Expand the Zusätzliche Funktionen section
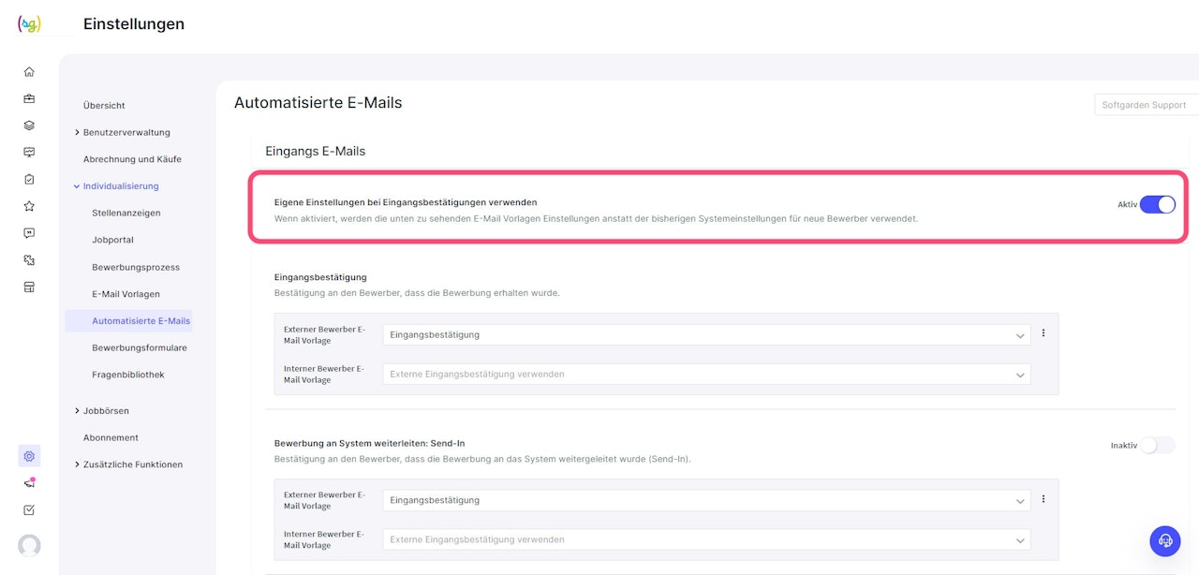This screenshot has width=1199, height=575. click(128, 464)
